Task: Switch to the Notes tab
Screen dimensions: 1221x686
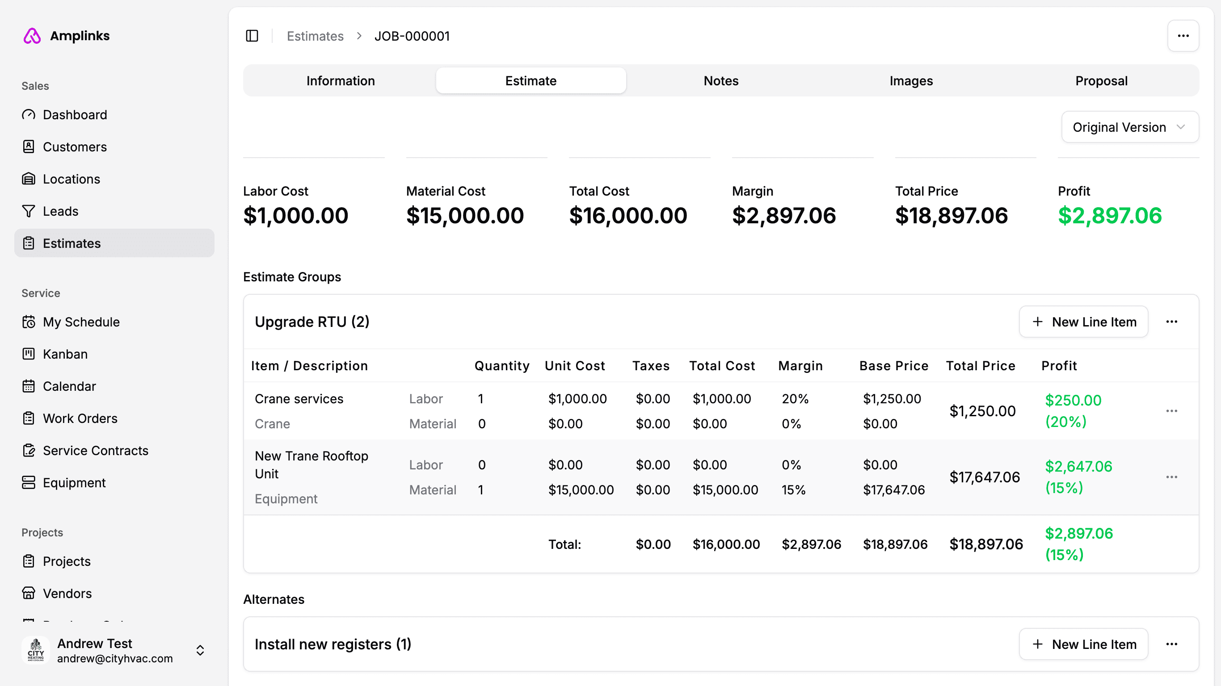Action: [720, 80]
